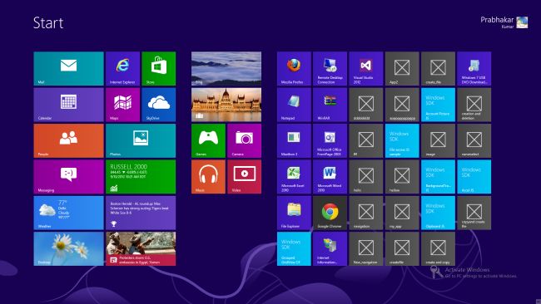Open the New_navigation tile
This screenshot has height=304, width=541.
point(366,248)
